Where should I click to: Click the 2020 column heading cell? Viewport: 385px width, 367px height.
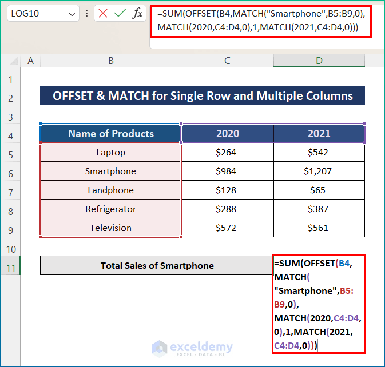pos(227,134)
